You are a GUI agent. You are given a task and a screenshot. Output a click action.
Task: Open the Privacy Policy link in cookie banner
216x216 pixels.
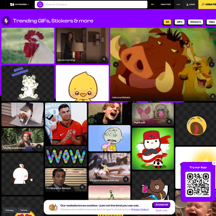pyautogui.click(x=140, y=210)
